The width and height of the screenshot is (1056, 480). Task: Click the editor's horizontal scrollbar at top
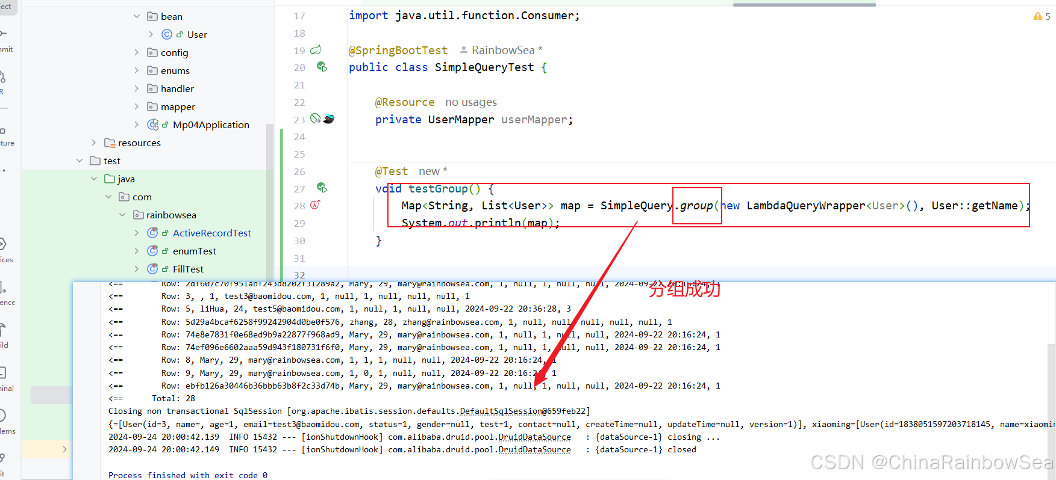click(x=804, y=4)
